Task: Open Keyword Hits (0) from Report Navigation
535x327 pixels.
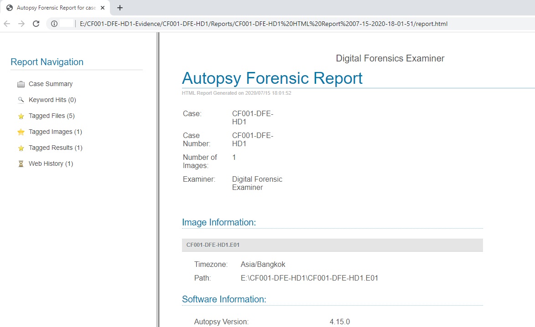Action: (x=51, y=100)
